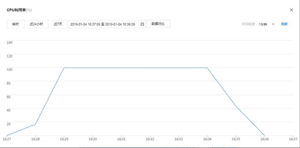Click the 16:31 x-axis label

click(121, 139)
